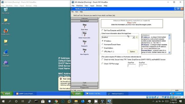Click the Start Port input field
Viewport: 185px width, 104px height.
(132, 66)
